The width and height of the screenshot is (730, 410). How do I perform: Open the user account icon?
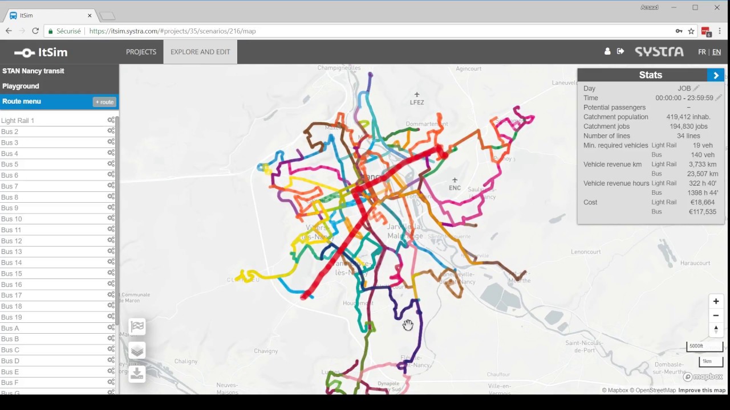[x=607, y=51]
